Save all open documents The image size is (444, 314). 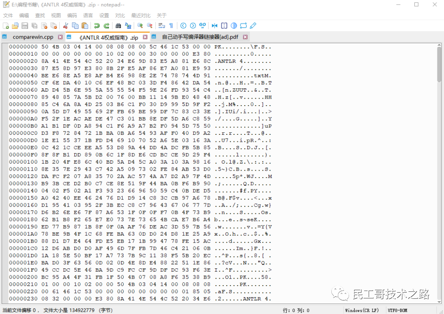coord(35,25)
